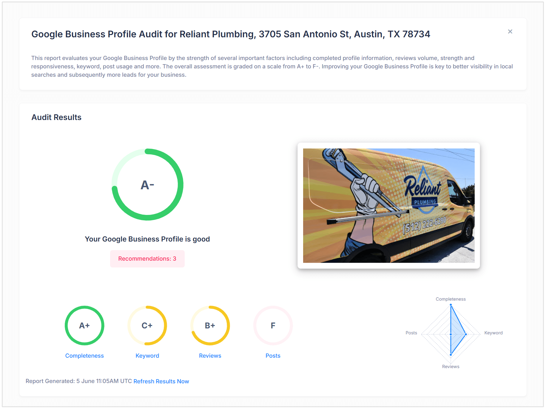Open the Posts category link
This screenshot has width=546, height=409.
[x=273, y=356]
